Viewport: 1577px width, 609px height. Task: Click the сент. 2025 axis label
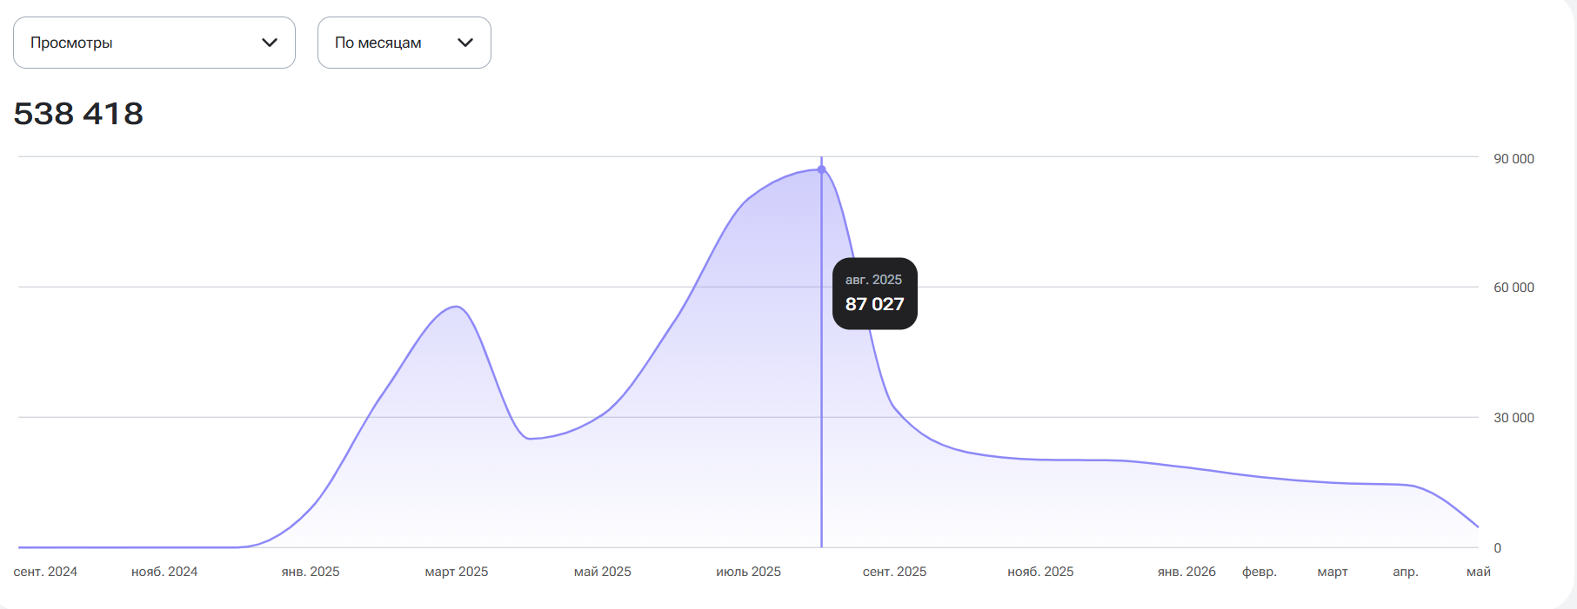coord(894,572)
